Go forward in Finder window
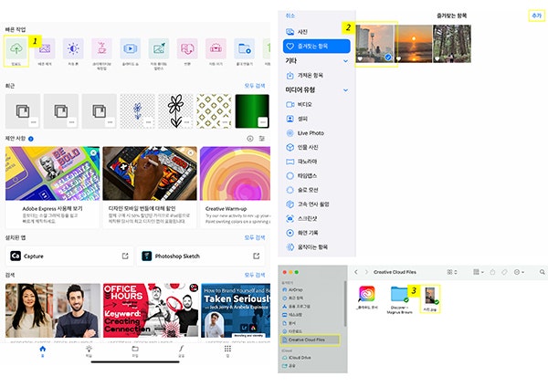Image resolution: width=548 pixels, height=387 pixels. click(x=366, y=272)
